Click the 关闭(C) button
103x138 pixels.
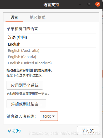point(88,130)
